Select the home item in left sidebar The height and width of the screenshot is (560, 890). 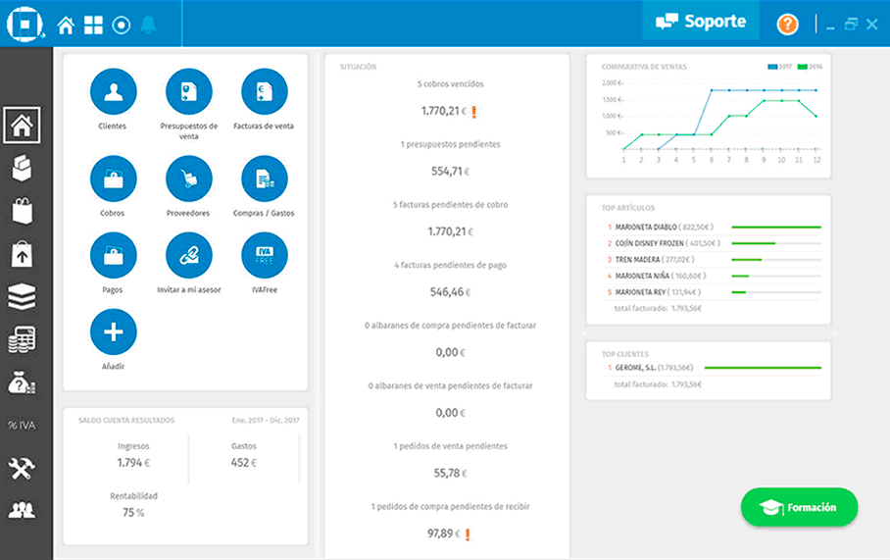pos(22,126)
